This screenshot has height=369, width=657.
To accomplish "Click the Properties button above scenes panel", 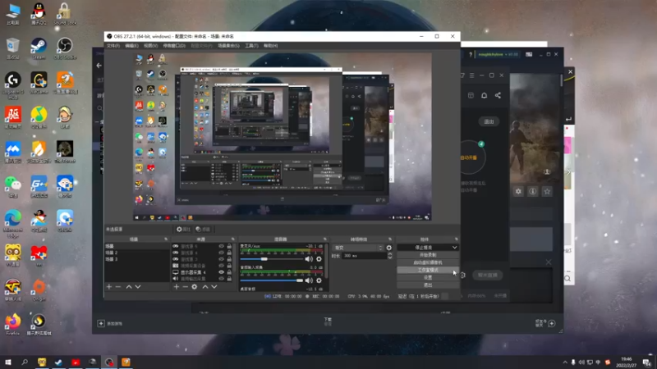I will tap(183, 230).
